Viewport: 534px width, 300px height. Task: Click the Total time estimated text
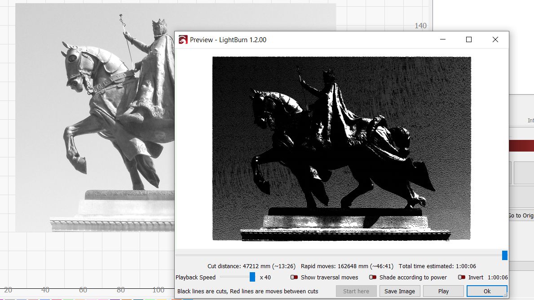pos(437,266)
